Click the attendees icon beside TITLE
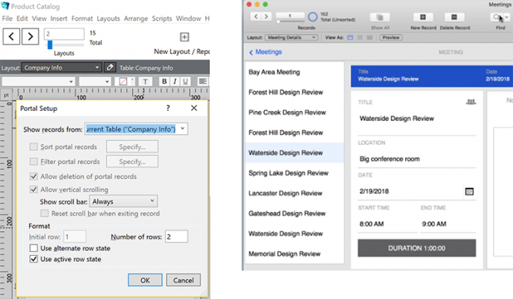513x299 pixels. click(x=471, y=102)
